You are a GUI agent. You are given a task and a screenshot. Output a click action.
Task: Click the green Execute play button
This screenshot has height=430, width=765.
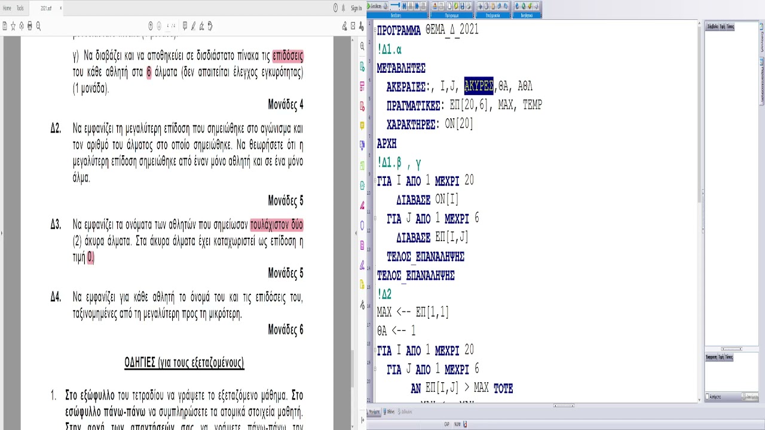tap(369, 6)
